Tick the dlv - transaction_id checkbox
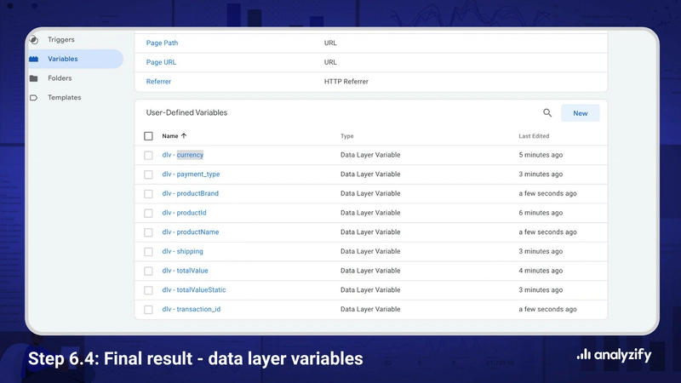 (x=148, y=310)
